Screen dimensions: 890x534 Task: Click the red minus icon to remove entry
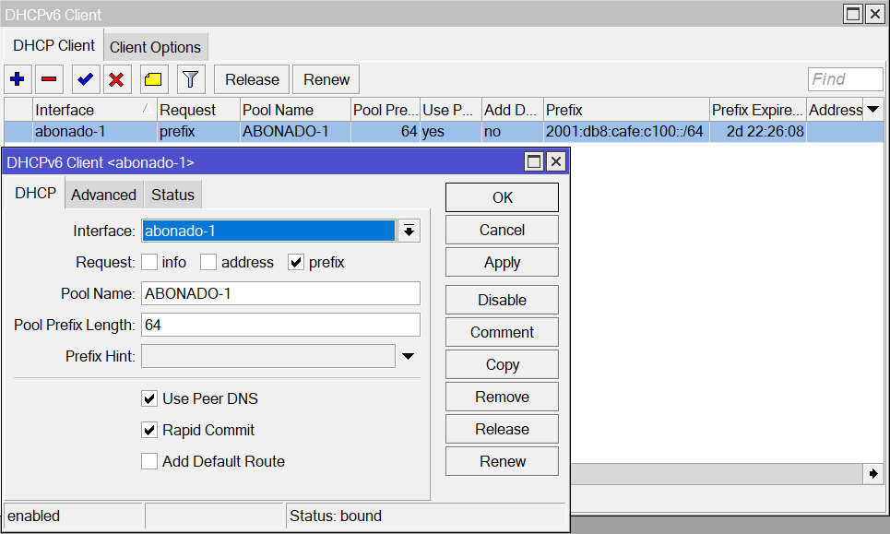tap(51, 79)
